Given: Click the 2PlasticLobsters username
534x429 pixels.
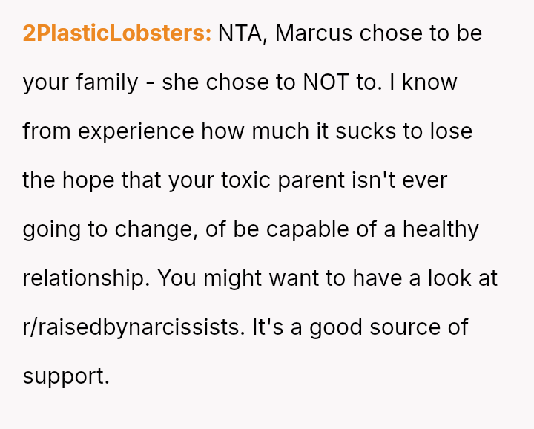Looking at the screenshot, I should (117, 33).
